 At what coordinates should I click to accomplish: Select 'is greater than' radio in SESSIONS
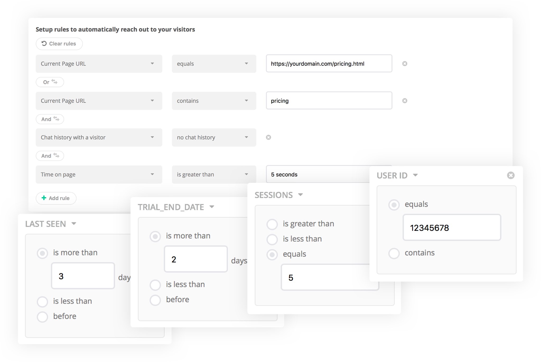point(272,224)
